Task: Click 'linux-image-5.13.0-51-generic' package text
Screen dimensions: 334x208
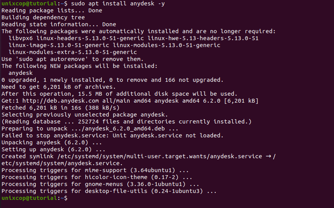Action: pos(59,46)
